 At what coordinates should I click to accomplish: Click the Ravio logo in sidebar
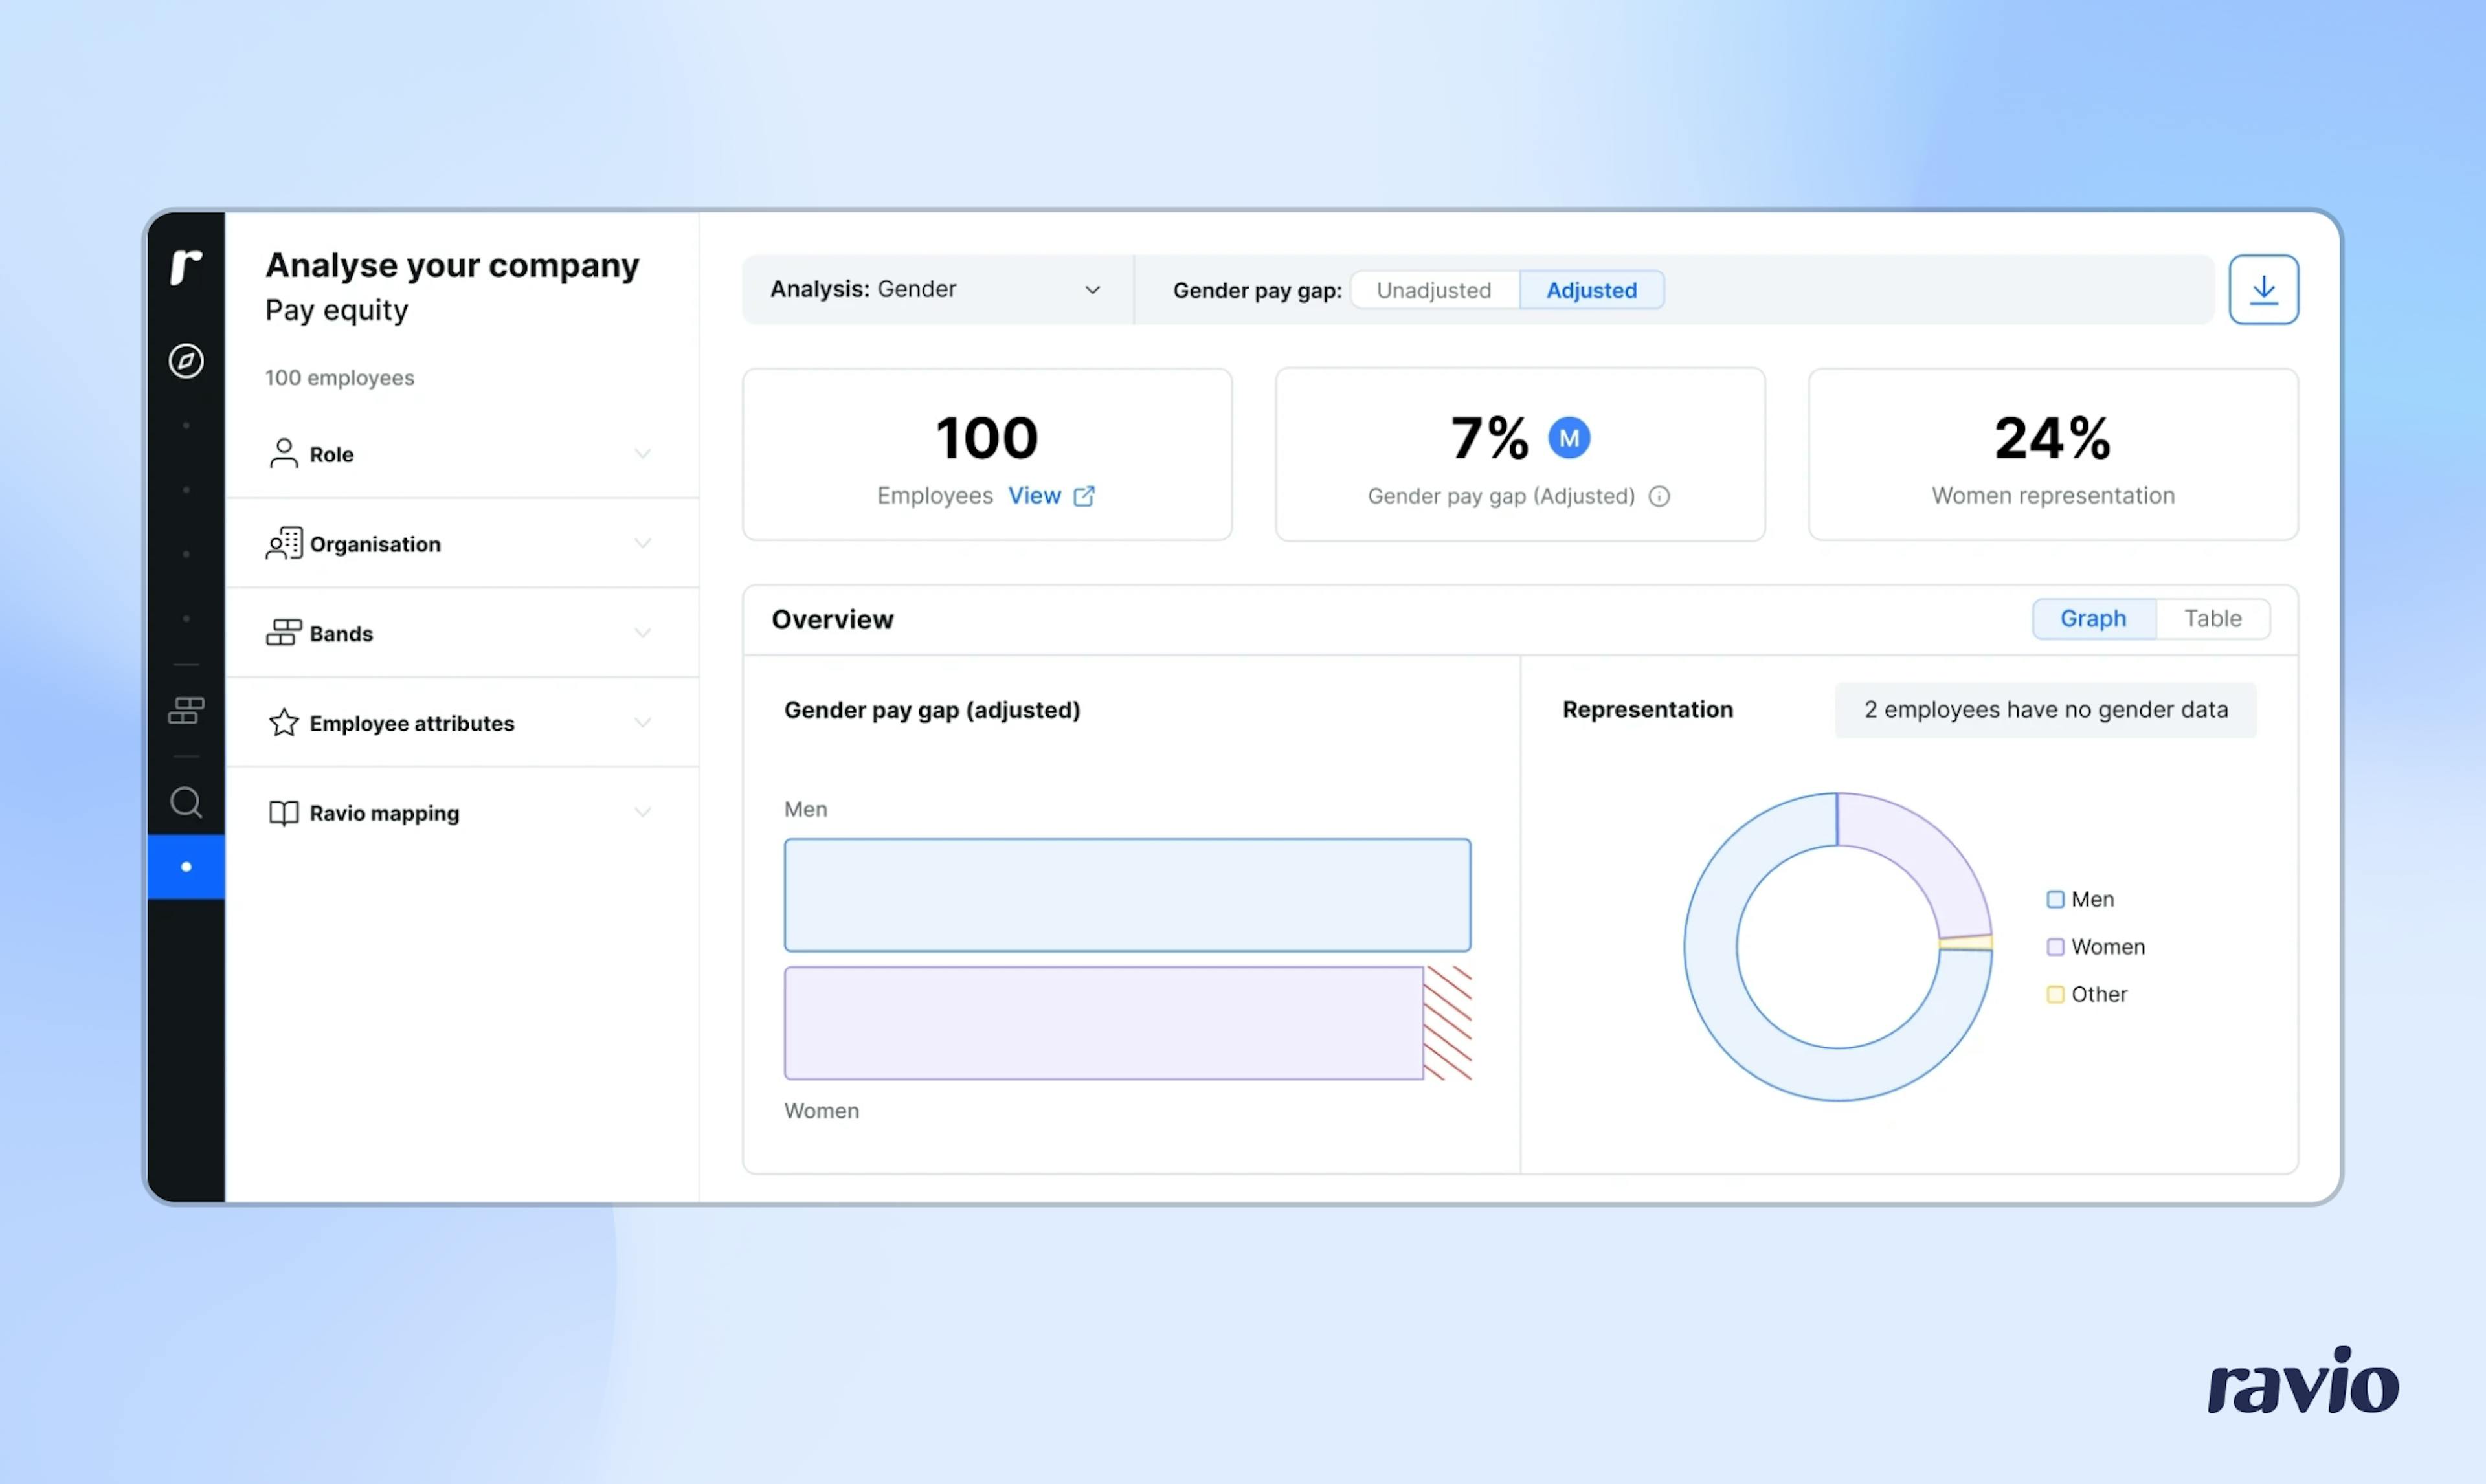point(186,266)
